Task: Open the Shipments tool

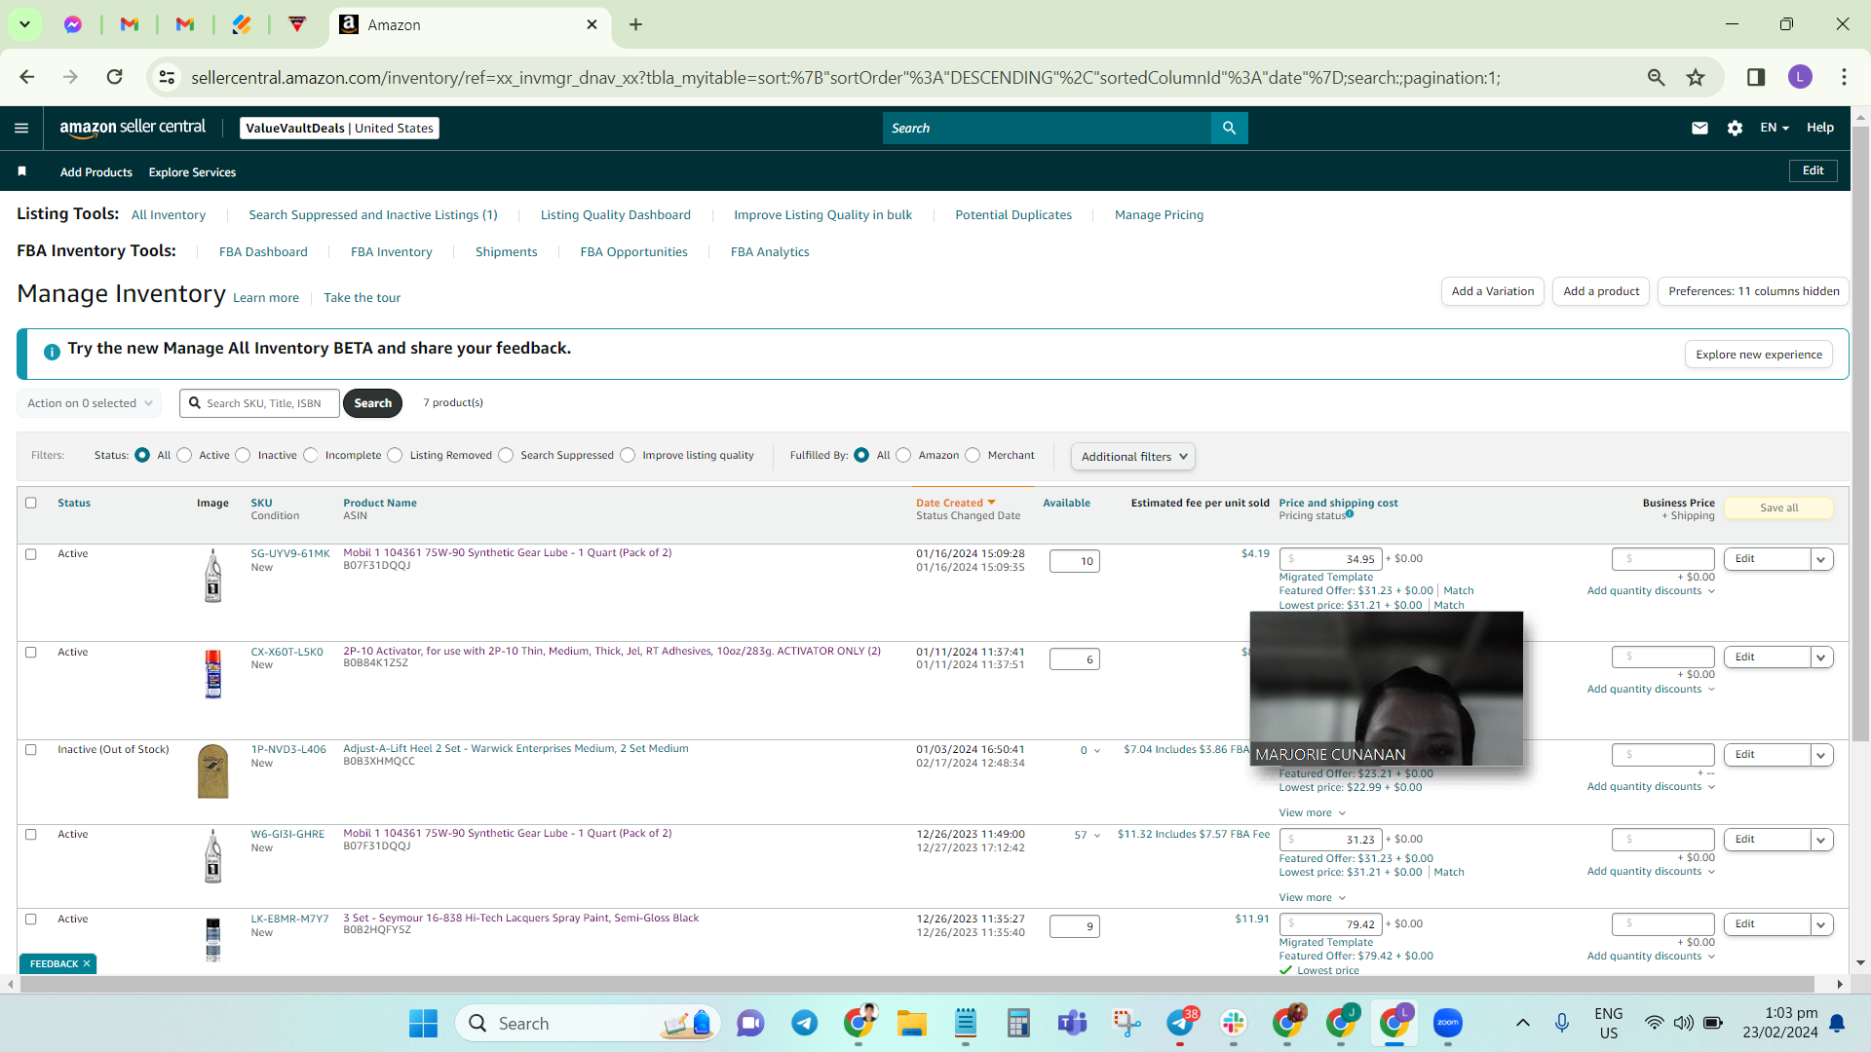Action: click(x=506, y=252)
